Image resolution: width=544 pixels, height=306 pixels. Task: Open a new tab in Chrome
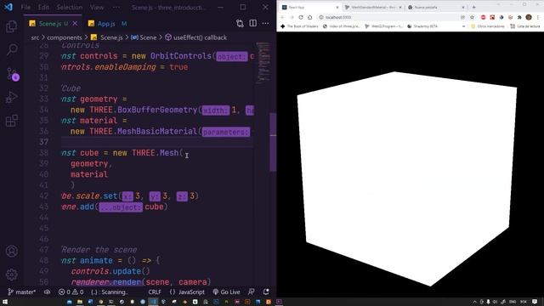[474, 8]
